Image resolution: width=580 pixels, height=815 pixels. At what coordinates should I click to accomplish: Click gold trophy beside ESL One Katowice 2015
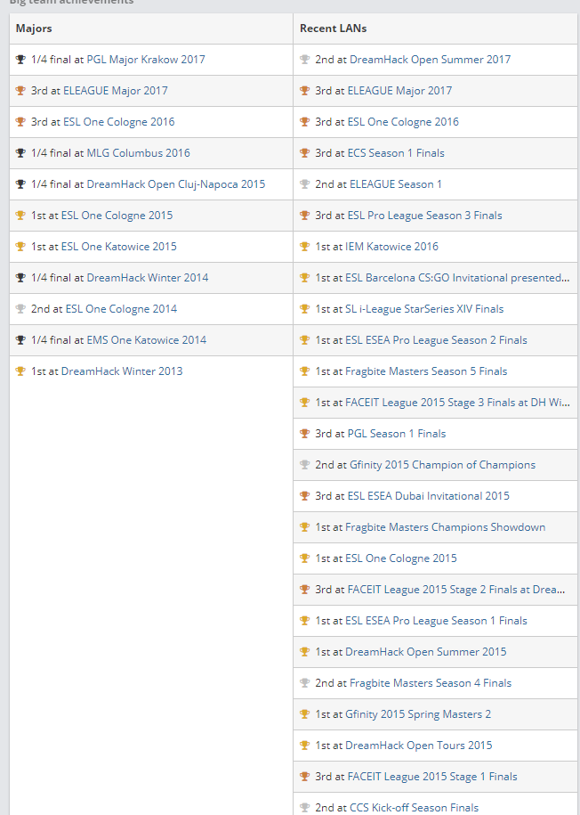(20, 247)
